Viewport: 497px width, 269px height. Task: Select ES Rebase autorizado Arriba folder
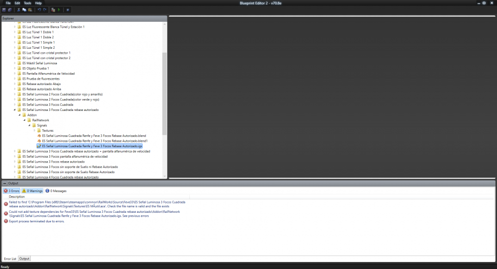[42, 89]
